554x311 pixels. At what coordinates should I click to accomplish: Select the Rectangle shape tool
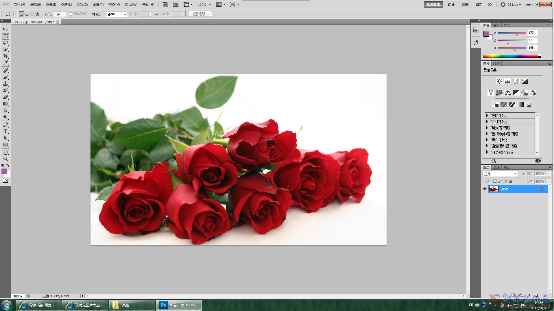5,145
